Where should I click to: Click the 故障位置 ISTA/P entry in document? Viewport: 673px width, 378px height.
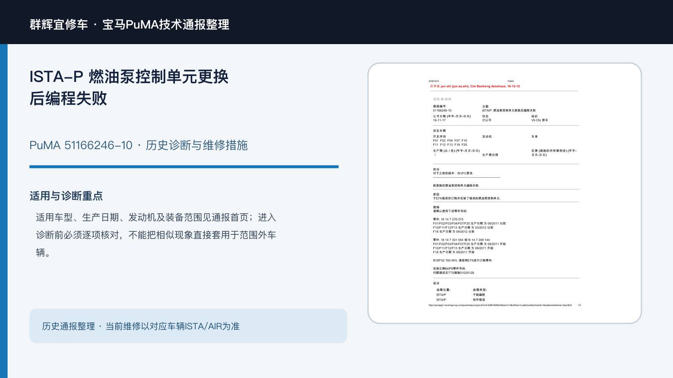pos(441,295)
